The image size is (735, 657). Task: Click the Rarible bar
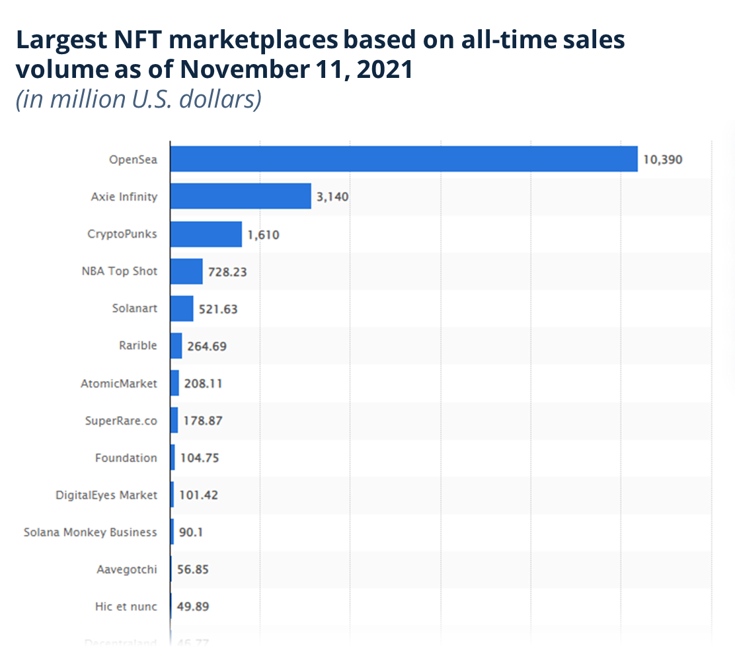[176, 345]
